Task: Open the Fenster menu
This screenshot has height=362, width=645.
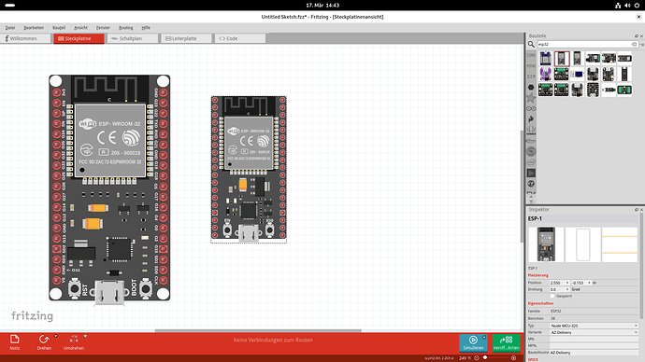Action: pos(103,27)
